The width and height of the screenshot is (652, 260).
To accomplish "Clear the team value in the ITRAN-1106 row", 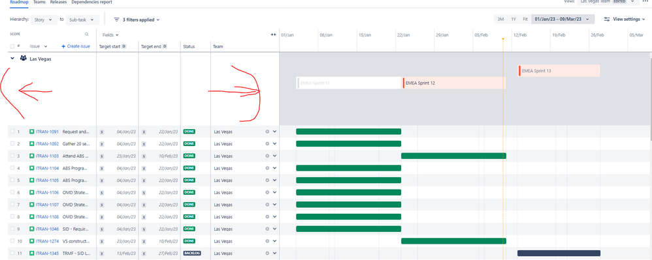I will (x=267, y=192).
